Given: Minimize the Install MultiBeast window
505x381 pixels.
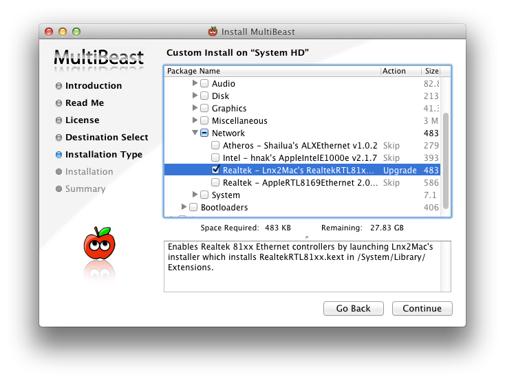Looking at the screenshot, I should (x=63, y=32).
